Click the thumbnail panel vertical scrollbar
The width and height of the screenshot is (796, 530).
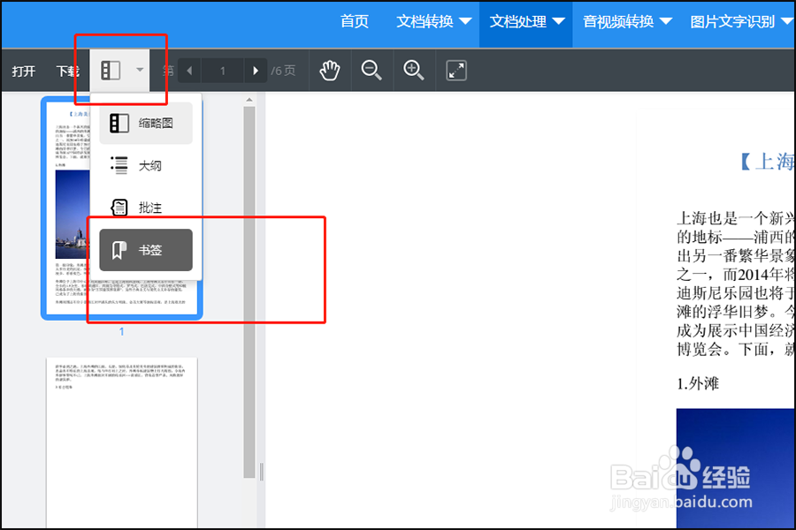(x=249, y=291)
